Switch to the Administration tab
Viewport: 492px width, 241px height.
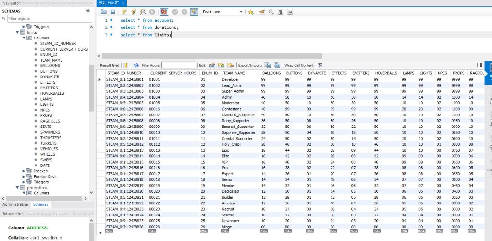pyautogui.click(x=15, y=204)
